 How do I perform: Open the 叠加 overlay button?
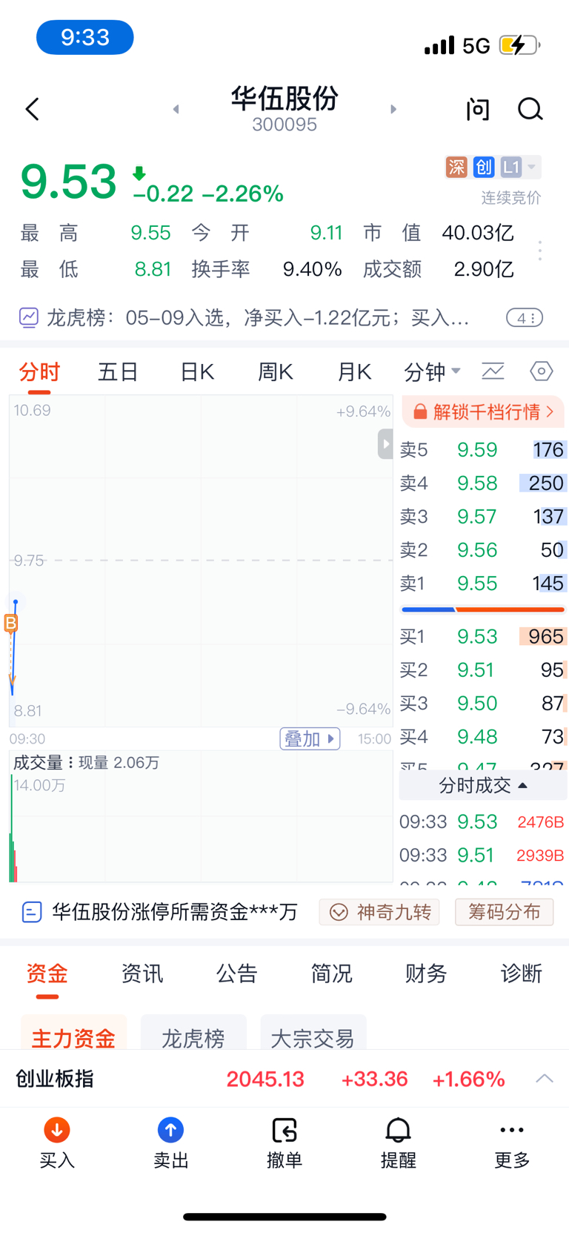(310, 738)
